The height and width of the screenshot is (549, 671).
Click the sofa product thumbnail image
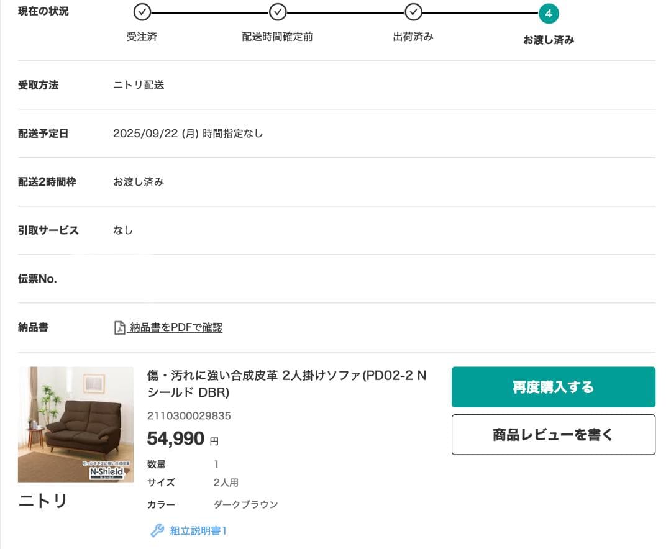(x=76, y=424)
